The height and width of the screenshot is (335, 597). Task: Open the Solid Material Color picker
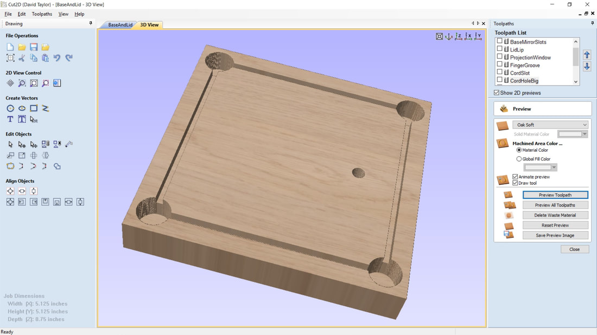[x=573, y=134]
